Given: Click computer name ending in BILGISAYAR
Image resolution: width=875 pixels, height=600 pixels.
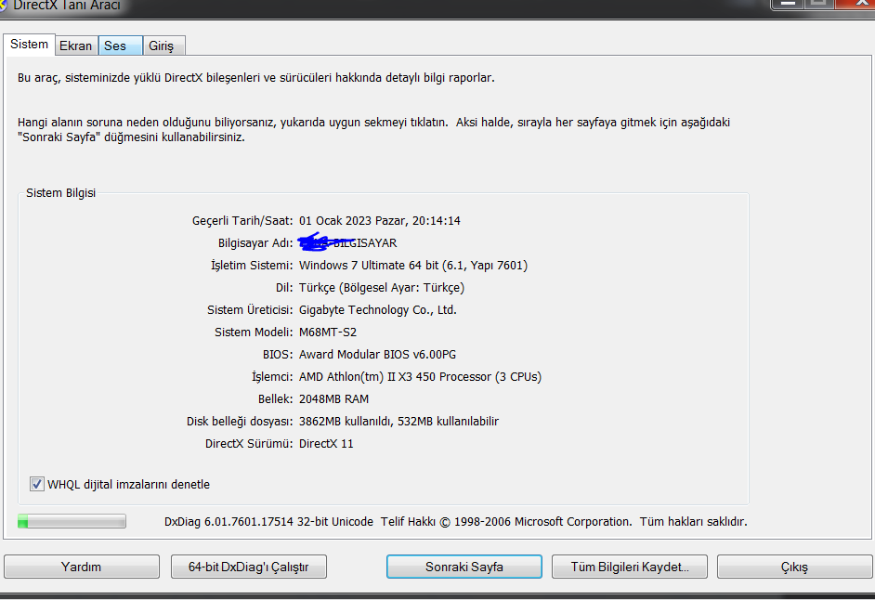Looking at the screenshot, I should [x=347, y=242].
